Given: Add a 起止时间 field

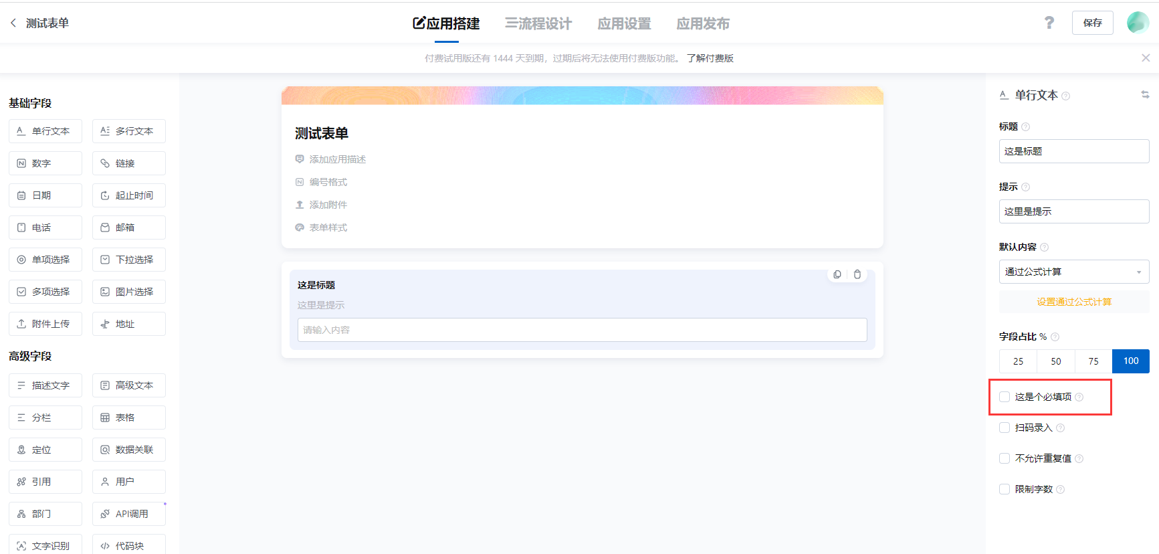Looking at the screenshot, I should (129, 195).
